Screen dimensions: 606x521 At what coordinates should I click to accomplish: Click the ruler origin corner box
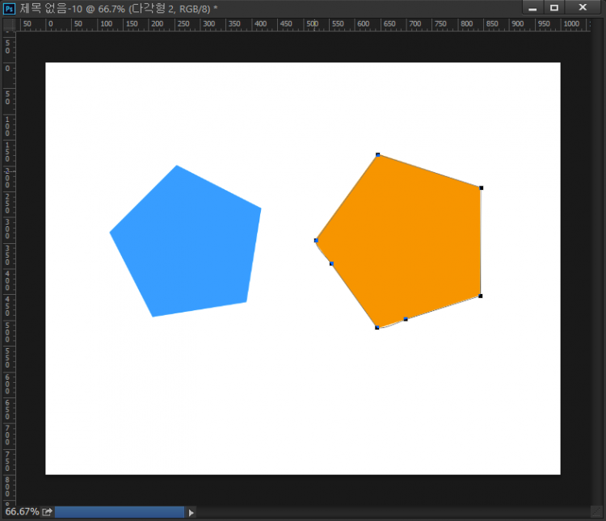click(x=9, y=24)
